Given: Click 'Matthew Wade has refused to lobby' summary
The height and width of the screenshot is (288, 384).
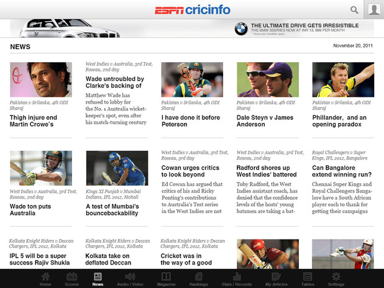Looking at the screenshot, I should click(x=116, y=109).
